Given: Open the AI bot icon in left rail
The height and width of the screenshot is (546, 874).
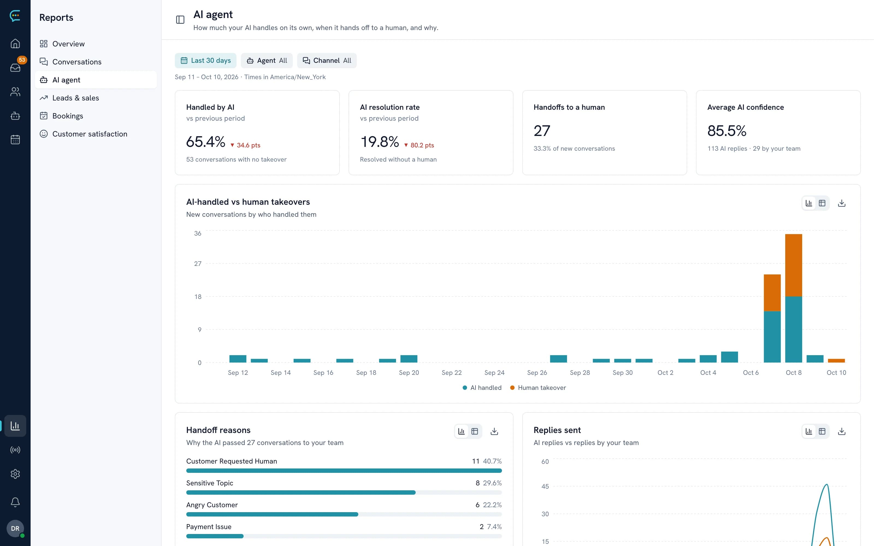Looking at the screenshot, I should pos(15,115).
